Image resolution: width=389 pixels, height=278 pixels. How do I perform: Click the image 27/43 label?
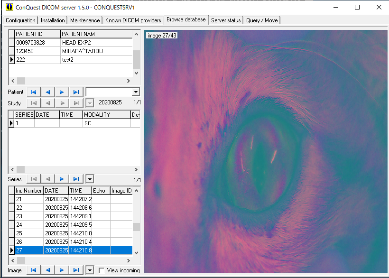click(162, 36)
